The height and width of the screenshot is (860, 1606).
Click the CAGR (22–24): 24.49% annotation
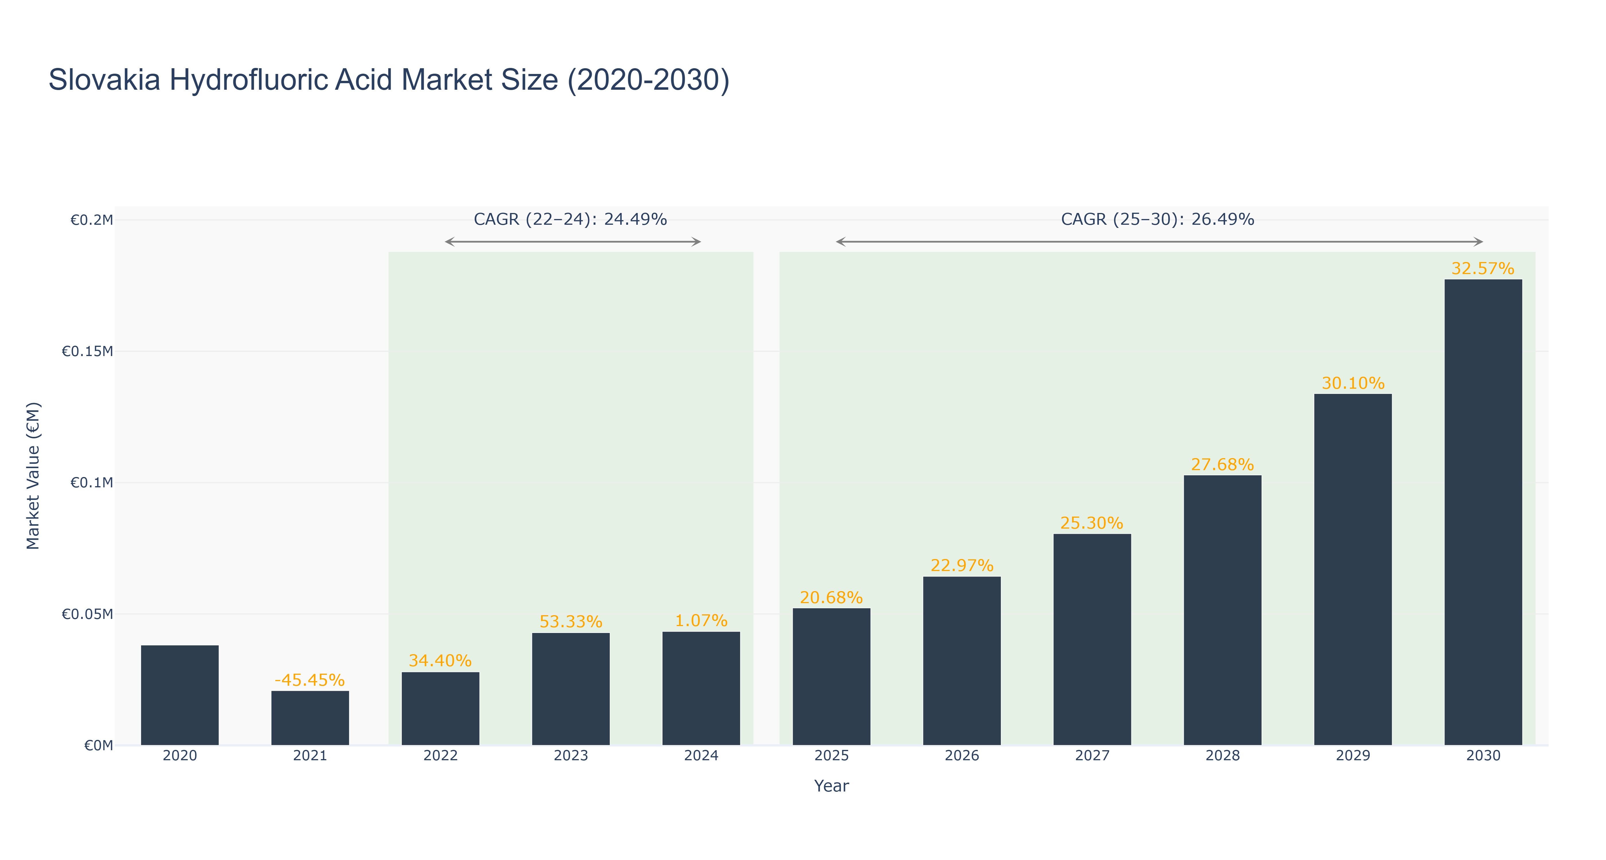[570, 219]
